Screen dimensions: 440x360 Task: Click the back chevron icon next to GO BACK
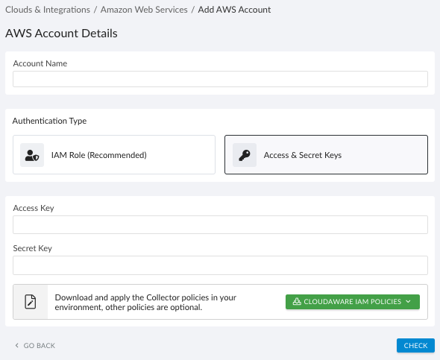click(x=17, y=345)
